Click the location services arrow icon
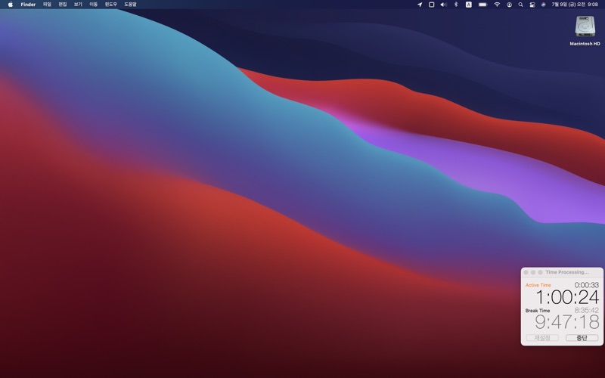 420,5
